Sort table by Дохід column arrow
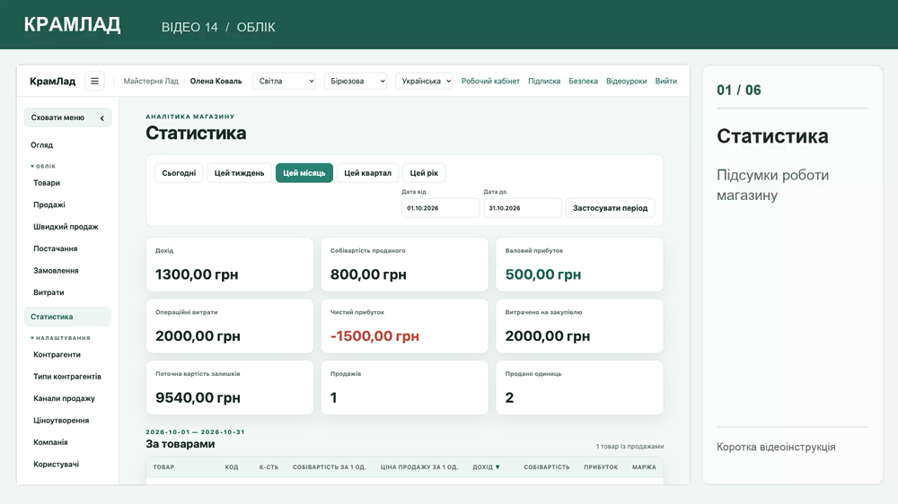 (x=497, y=467)
